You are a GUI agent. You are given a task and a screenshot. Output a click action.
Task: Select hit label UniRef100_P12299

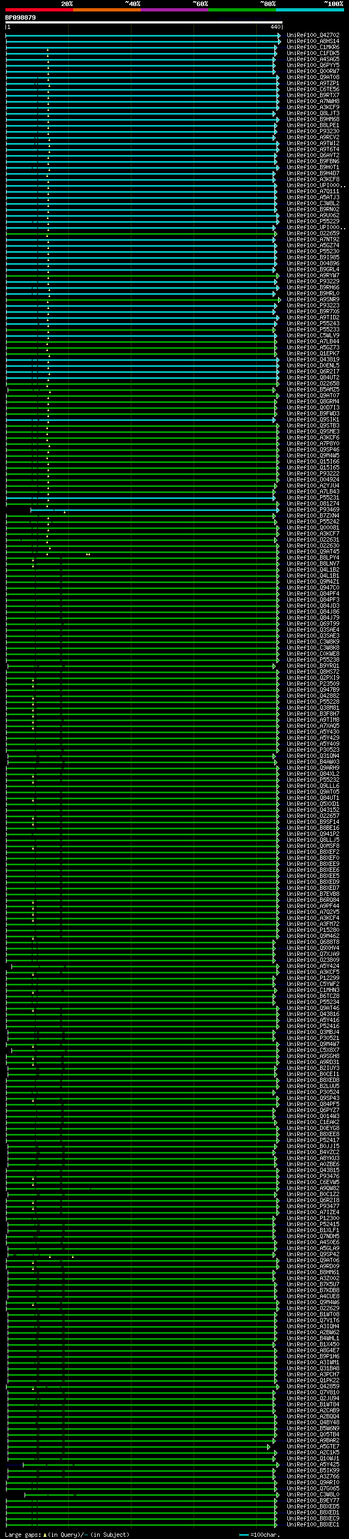click(x=313, y=978)
